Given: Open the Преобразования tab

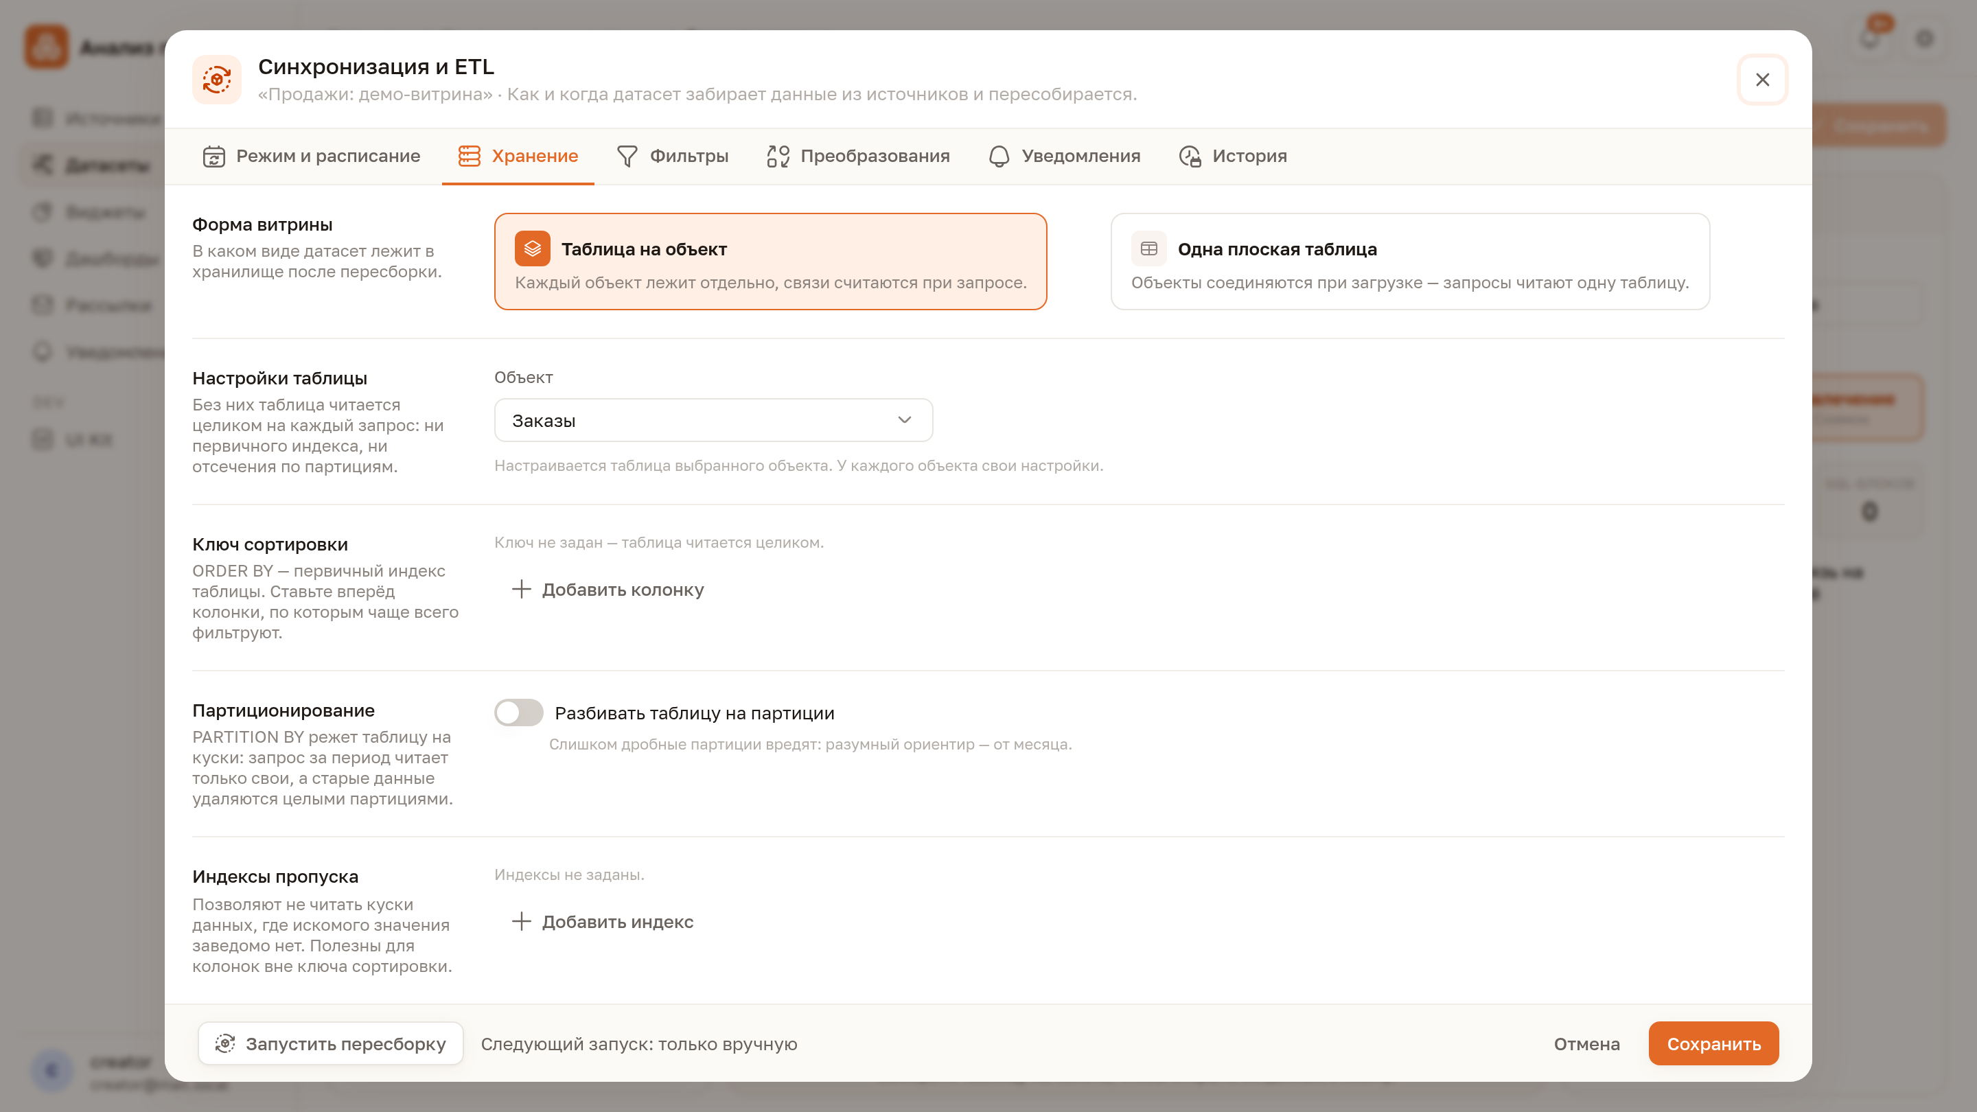Looking at the screenshot, I should tap(858, 156).
